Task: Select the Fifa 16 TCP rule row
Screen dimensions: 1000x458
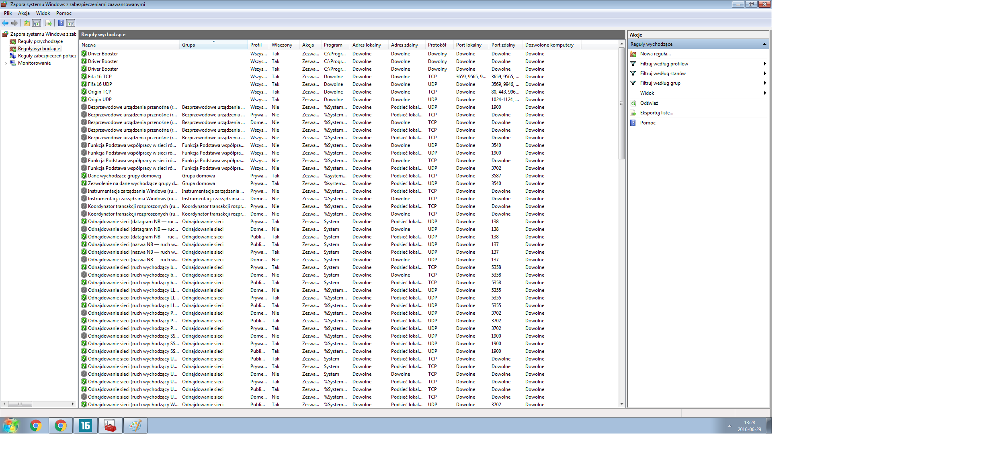Action: click(100, 77)
